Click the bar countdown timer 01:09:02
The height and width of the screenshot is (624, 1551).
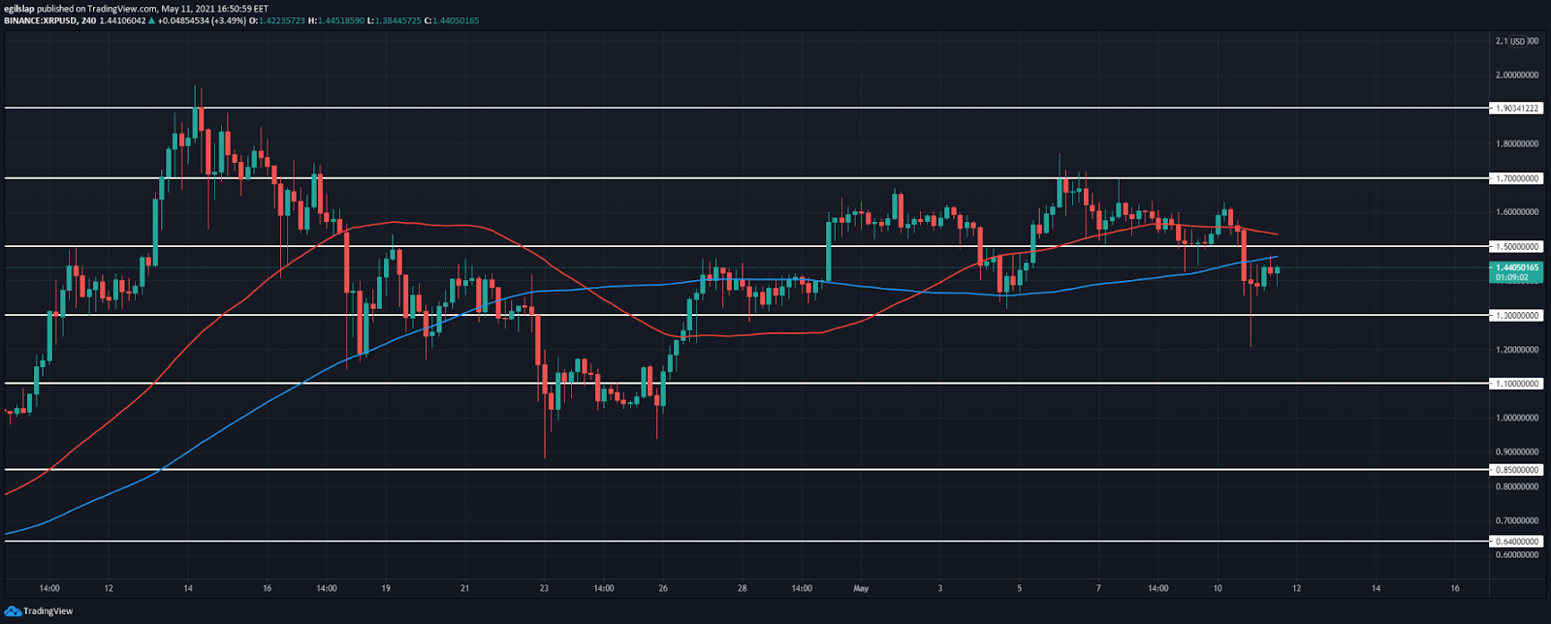tap(1512, 277)
